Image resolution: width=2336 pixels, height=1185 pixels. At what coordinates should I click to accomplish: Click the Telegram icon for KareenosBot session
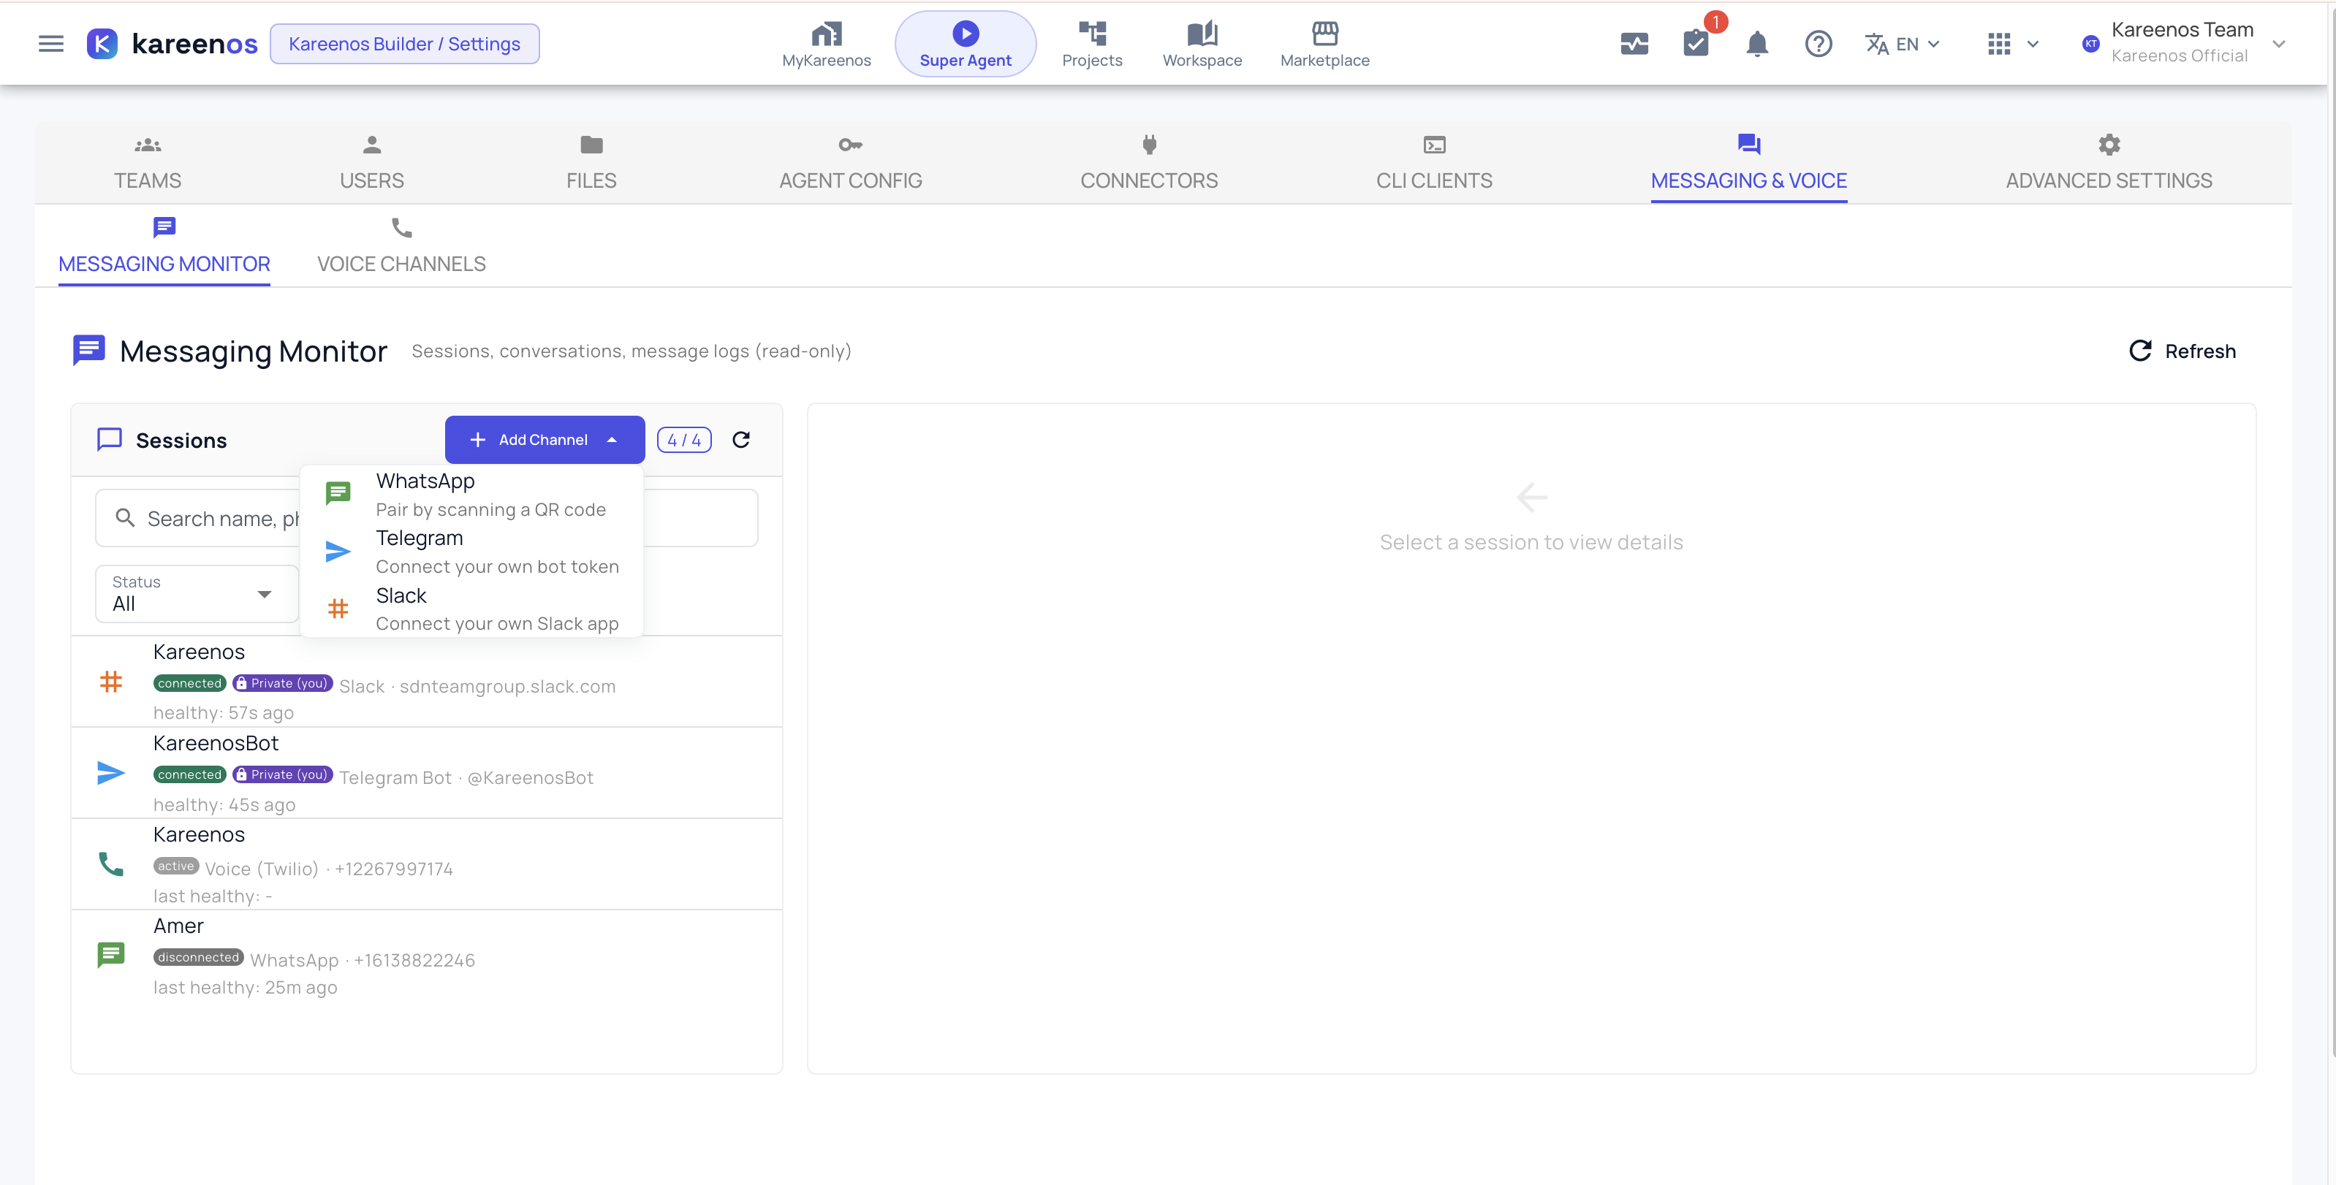tap(110, 772)
